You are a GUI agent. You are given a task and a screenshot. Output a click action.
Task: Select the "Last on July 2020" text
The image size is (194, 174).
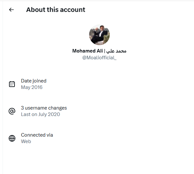click(40, 114)
